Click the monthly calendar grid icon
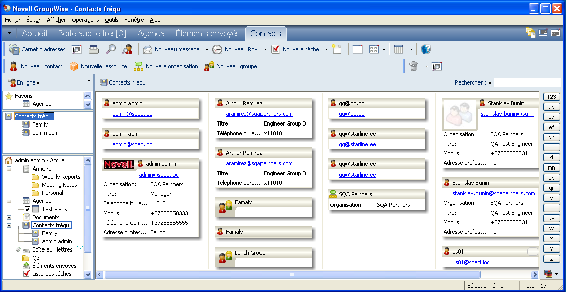Image resolution: width=566 pixels, height=292 pixels. point(399,49)
